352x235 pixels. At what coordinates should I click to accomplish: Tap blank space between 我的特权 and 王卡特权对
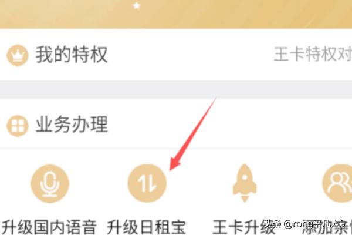coord(191,55)
